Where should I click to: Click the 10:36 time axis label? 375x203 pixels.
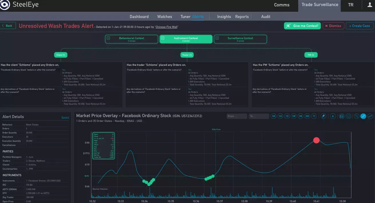pyautogui.click(x=196, y=201)
